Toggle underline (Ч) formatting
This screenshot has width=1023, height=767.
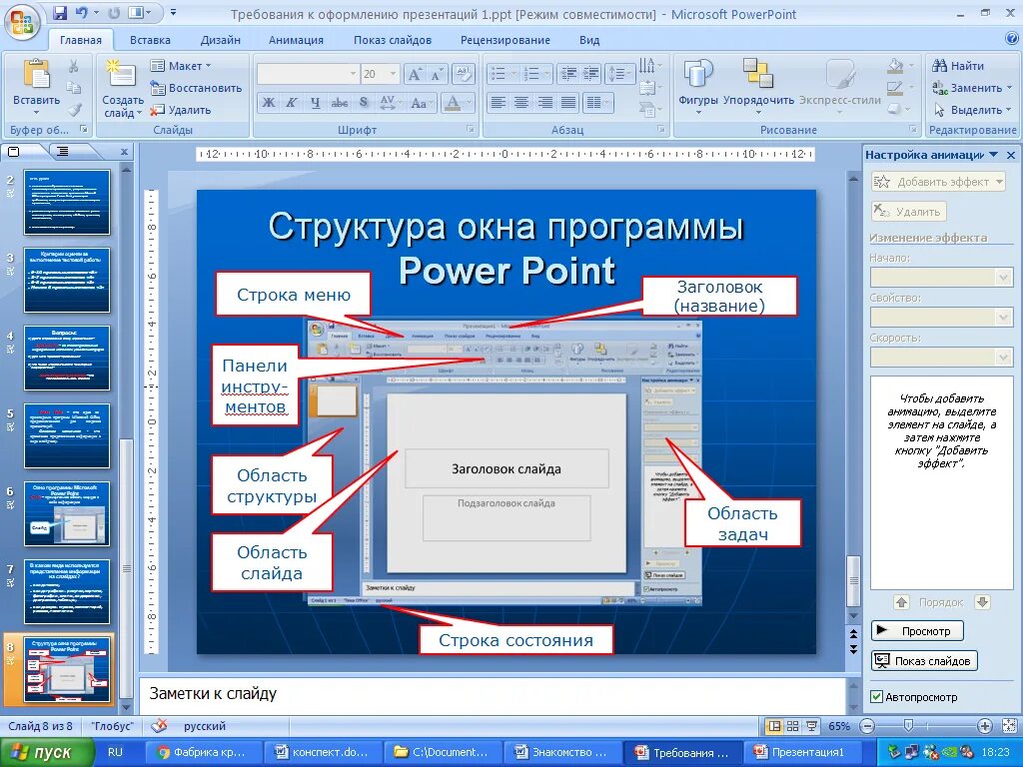[315, 103]
